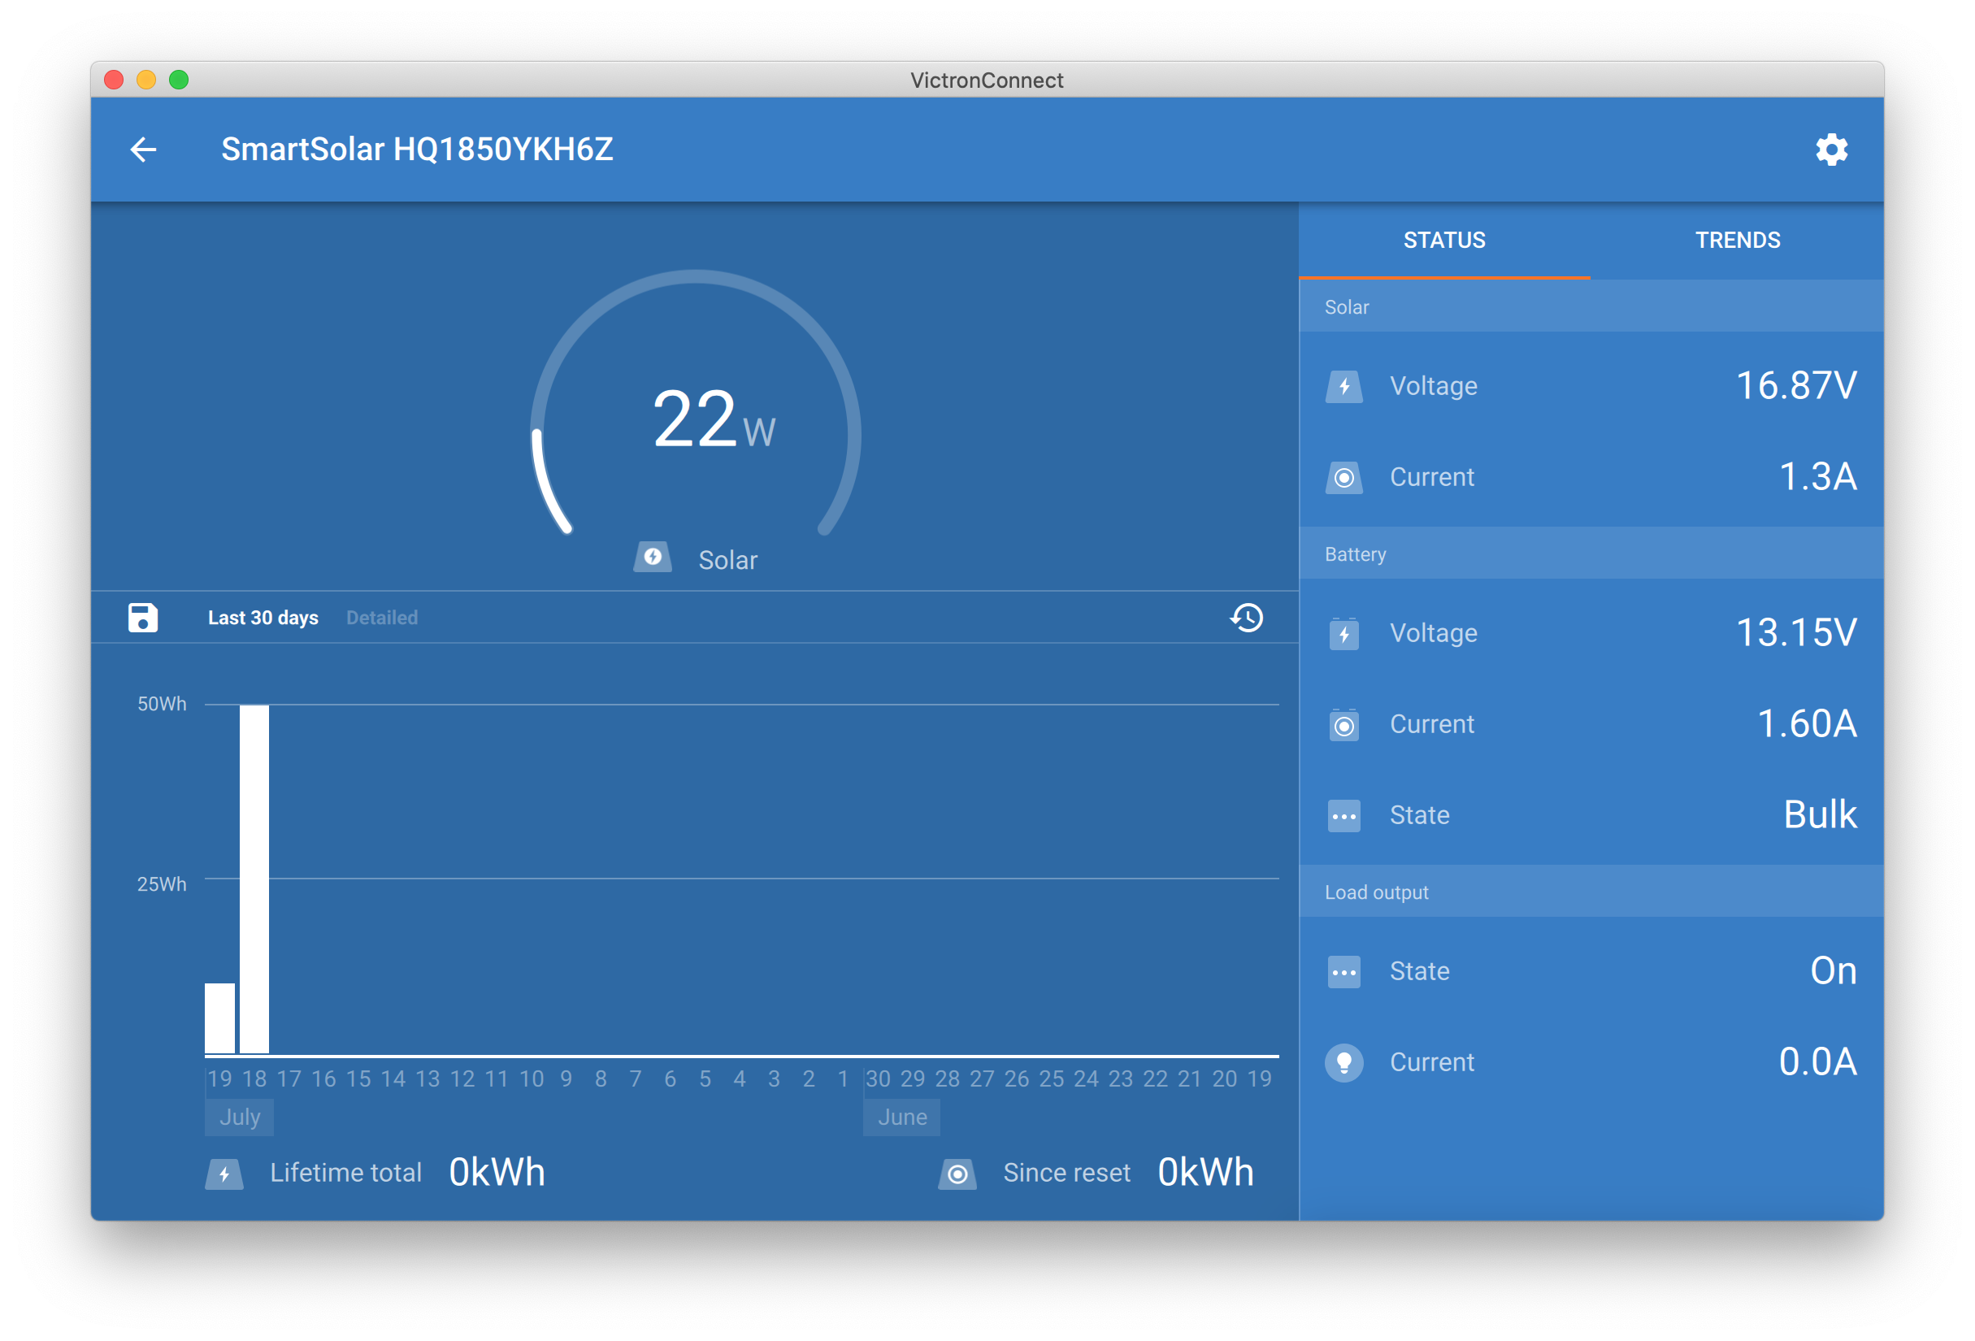Switch to the STATUS tab

tap(1443, 241)
